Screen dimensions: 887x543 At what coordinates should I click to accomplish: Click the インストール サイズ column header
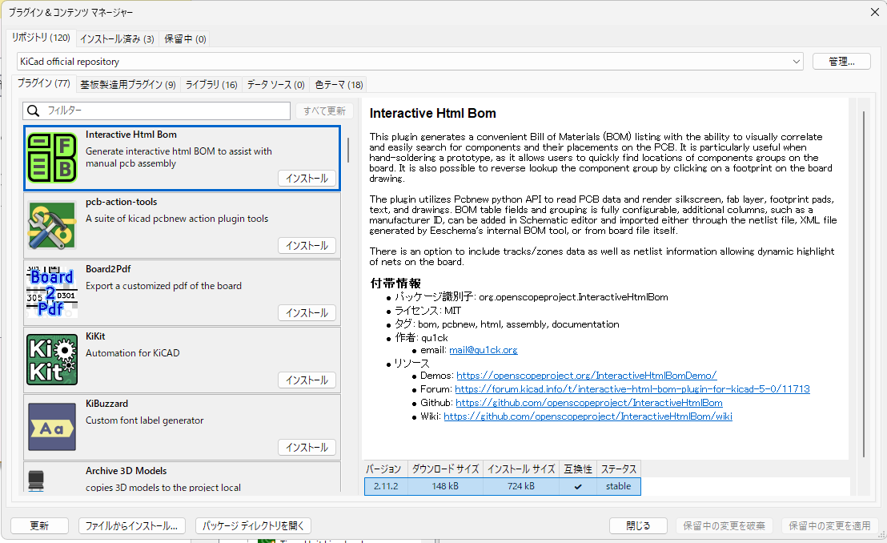(521, 469)
